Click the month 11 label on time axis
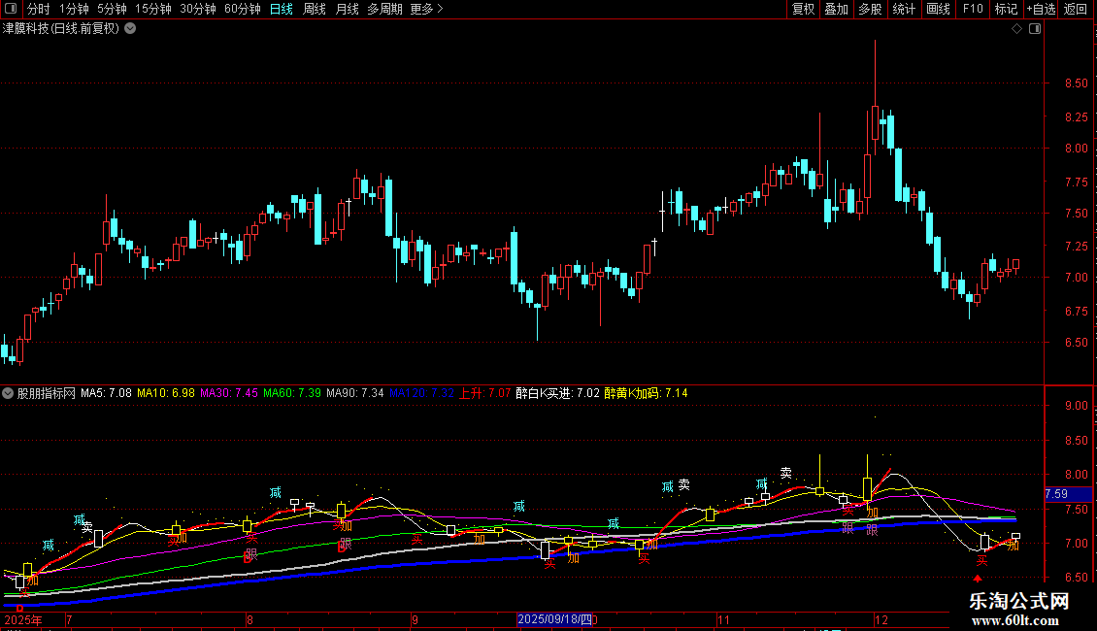This screenshot has height=631, width=1097. [723, 619]
